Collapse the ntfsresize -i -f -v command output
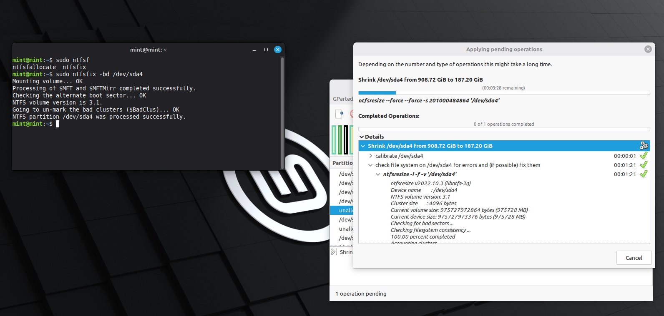 pyautogui.click(x=378, y=174)
